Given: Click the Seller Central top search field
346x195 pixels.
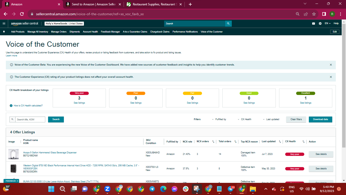Looking at the screenshot, I should [195, 24].
